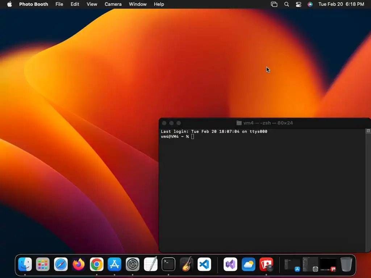
Task: Click the vm4@VM4 prompt in Terminal
Action: point(175,136)
